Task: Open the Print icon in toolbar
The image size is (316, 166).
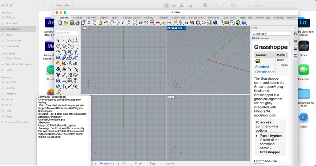Action: (x=77, y=23)
